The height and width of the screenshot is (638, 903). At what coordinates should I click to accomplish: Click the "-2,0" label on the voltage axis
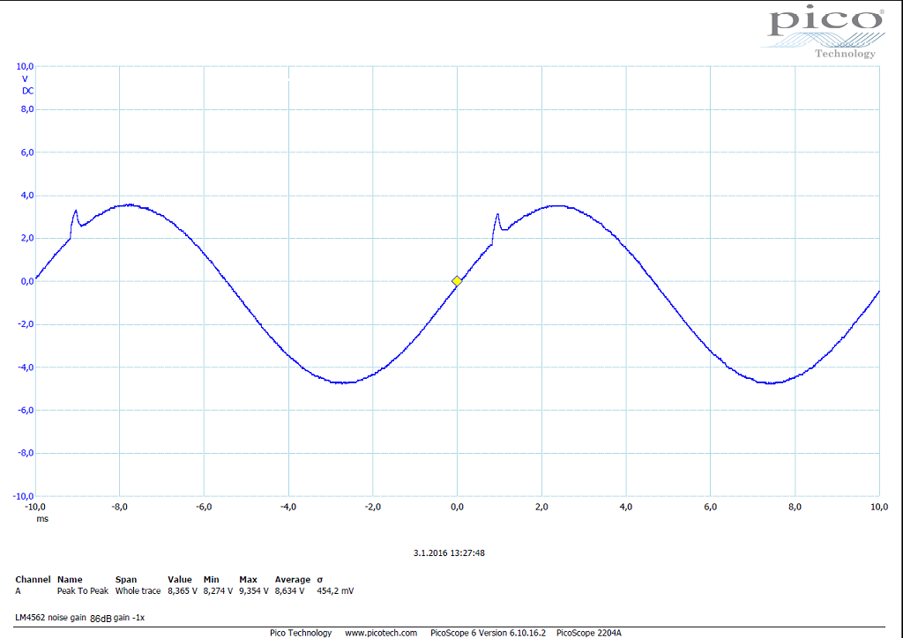pos(26,324)
